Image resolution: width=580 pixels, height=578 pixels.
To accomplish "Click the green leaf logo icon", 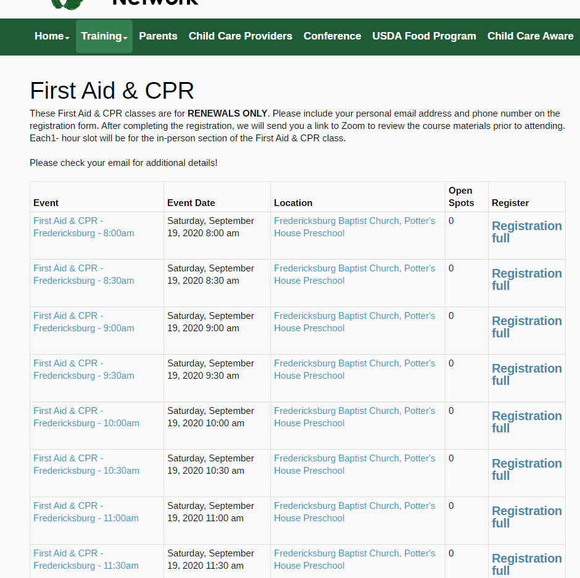I will click(68, 4).
